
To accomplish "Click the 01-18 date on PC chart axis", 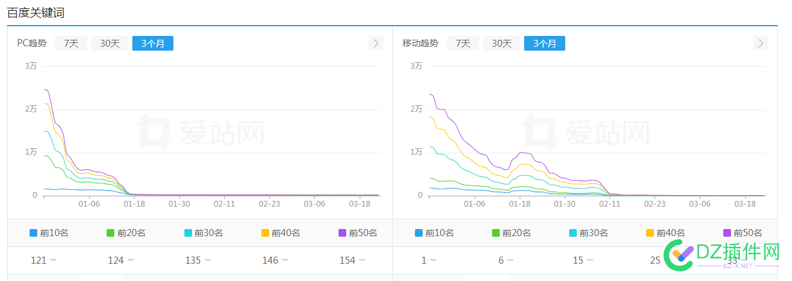I will pyautogui.click(x=134, y=203).
